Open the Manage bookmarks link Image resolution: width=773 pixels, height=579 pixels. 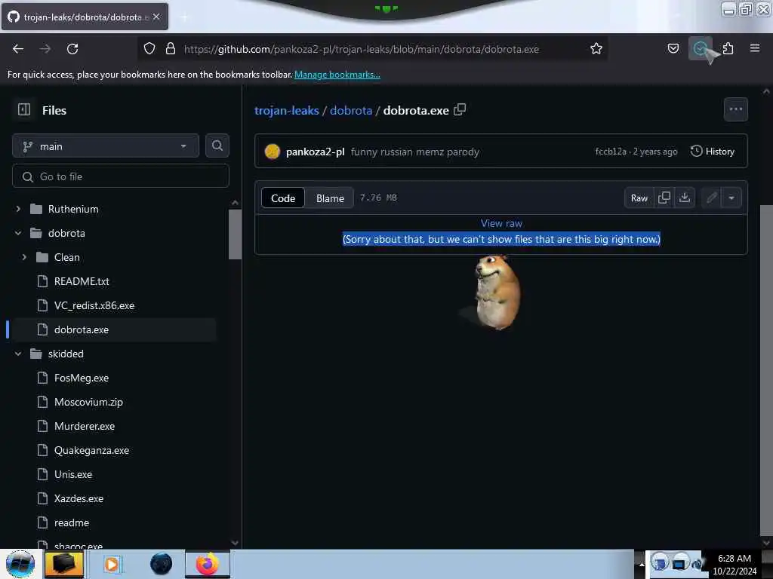(337, 75)
